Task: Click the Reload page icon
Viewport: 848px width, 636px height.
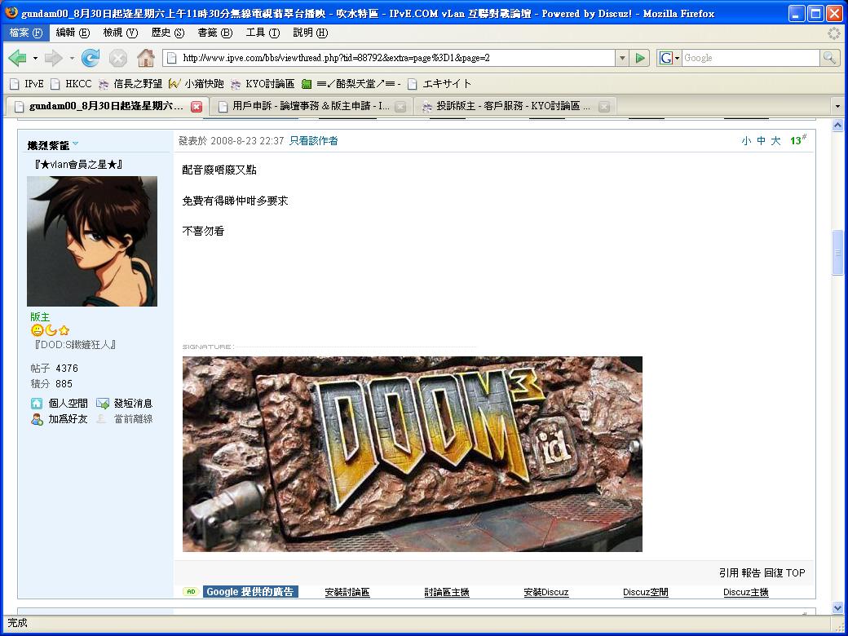Action: pyautogui.click(x=91, y=58)
